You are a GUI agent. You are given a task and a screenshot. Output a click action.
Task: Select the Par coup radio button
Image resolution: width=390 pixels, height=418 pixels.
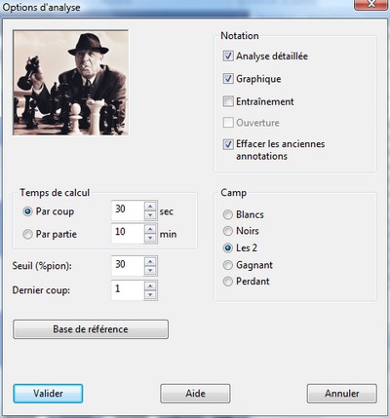coord(27,211)
